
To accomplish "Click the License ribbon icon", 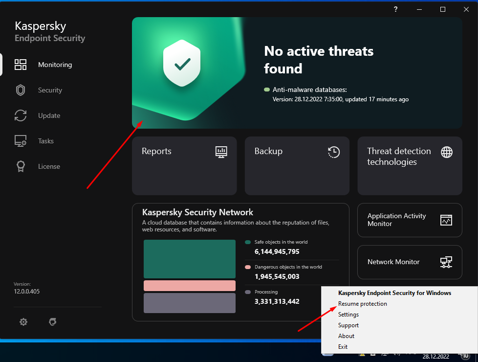I will pyautogui.click(x=21, y=166).
